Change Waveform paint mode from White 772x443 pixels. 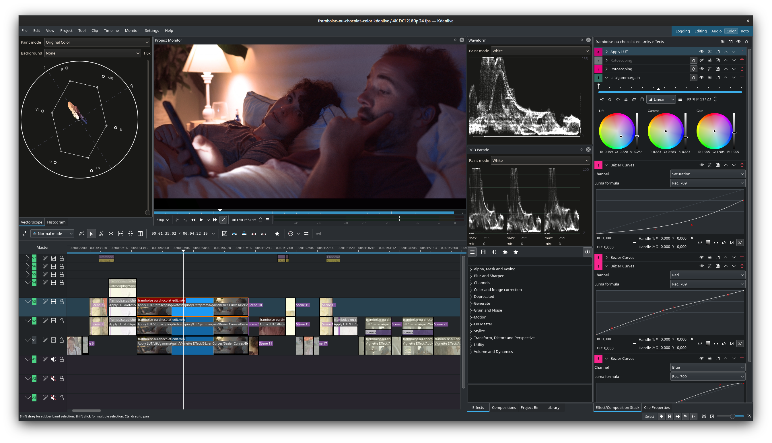pos(540,51)
